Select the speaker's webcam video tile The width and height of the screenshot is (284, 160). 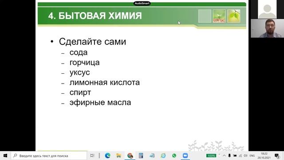pos(267,28)
